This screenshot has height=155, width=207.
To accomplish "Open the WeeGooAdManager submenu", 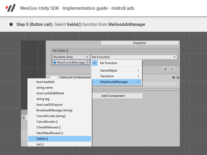I will [x=117, y=82].
